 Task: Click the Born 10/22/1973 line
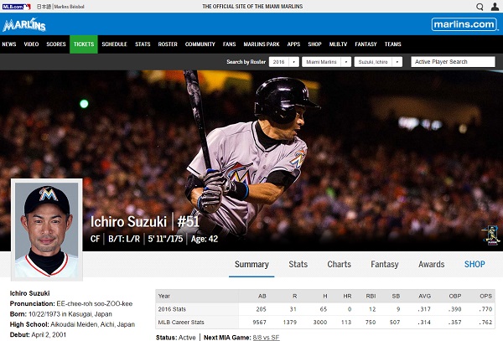(x=61, y=314)
